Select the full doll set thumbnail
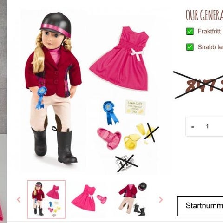Image resolution: width=223 pixels, height=223 pixels. [46, 199]
